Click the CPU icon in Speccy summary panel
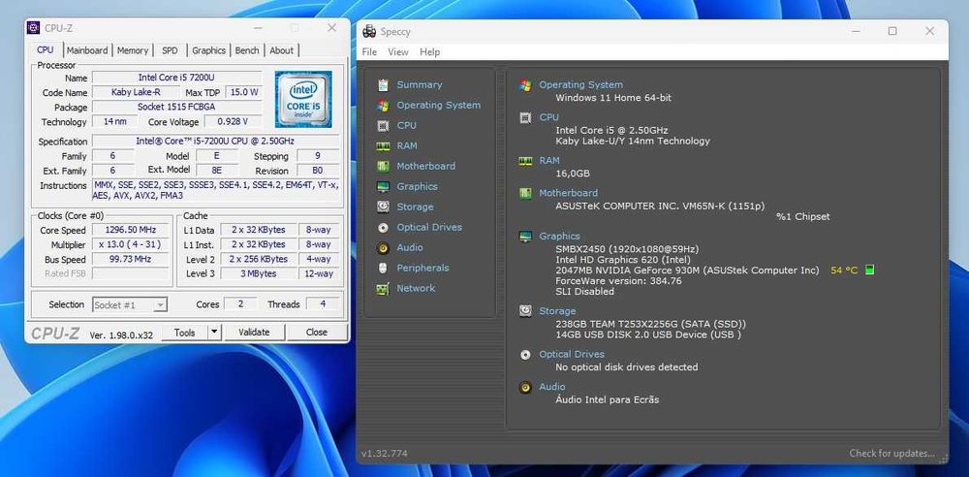Image resolution: width=969 pixels, height=477 pixels. (x=525, y=117)
